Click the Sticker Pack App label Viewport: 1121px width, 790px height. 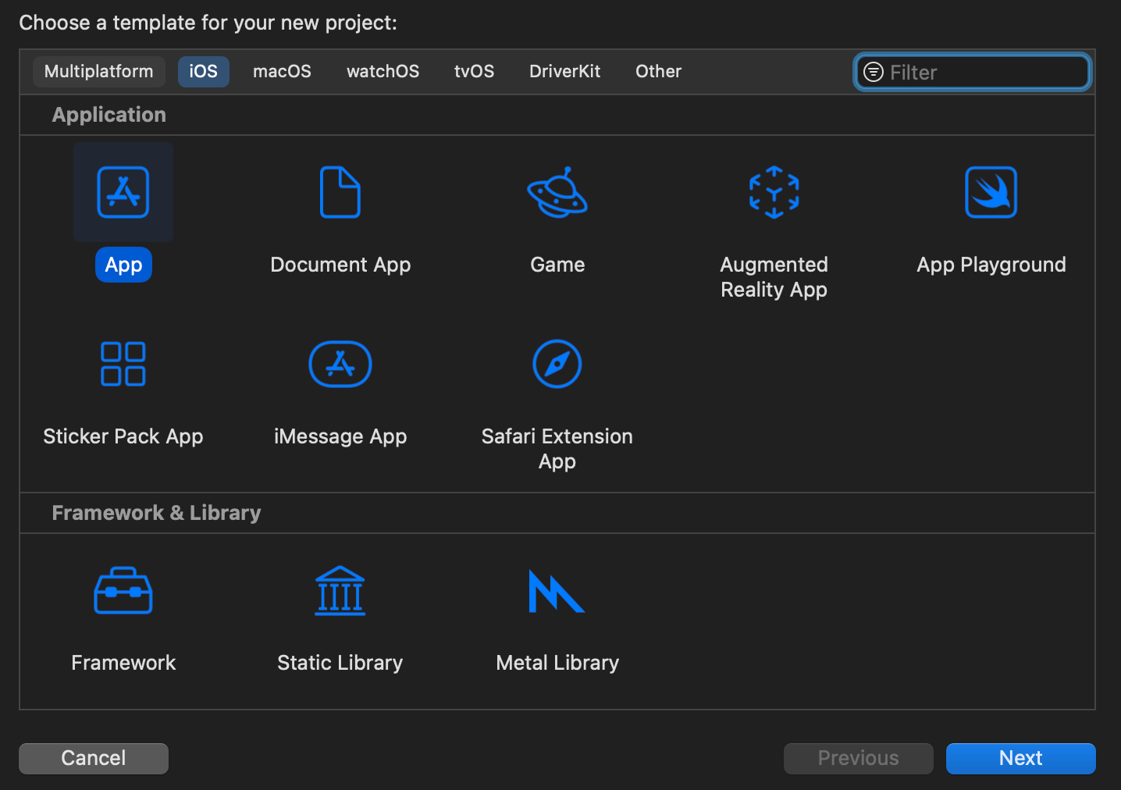click(x=123, y=437)
